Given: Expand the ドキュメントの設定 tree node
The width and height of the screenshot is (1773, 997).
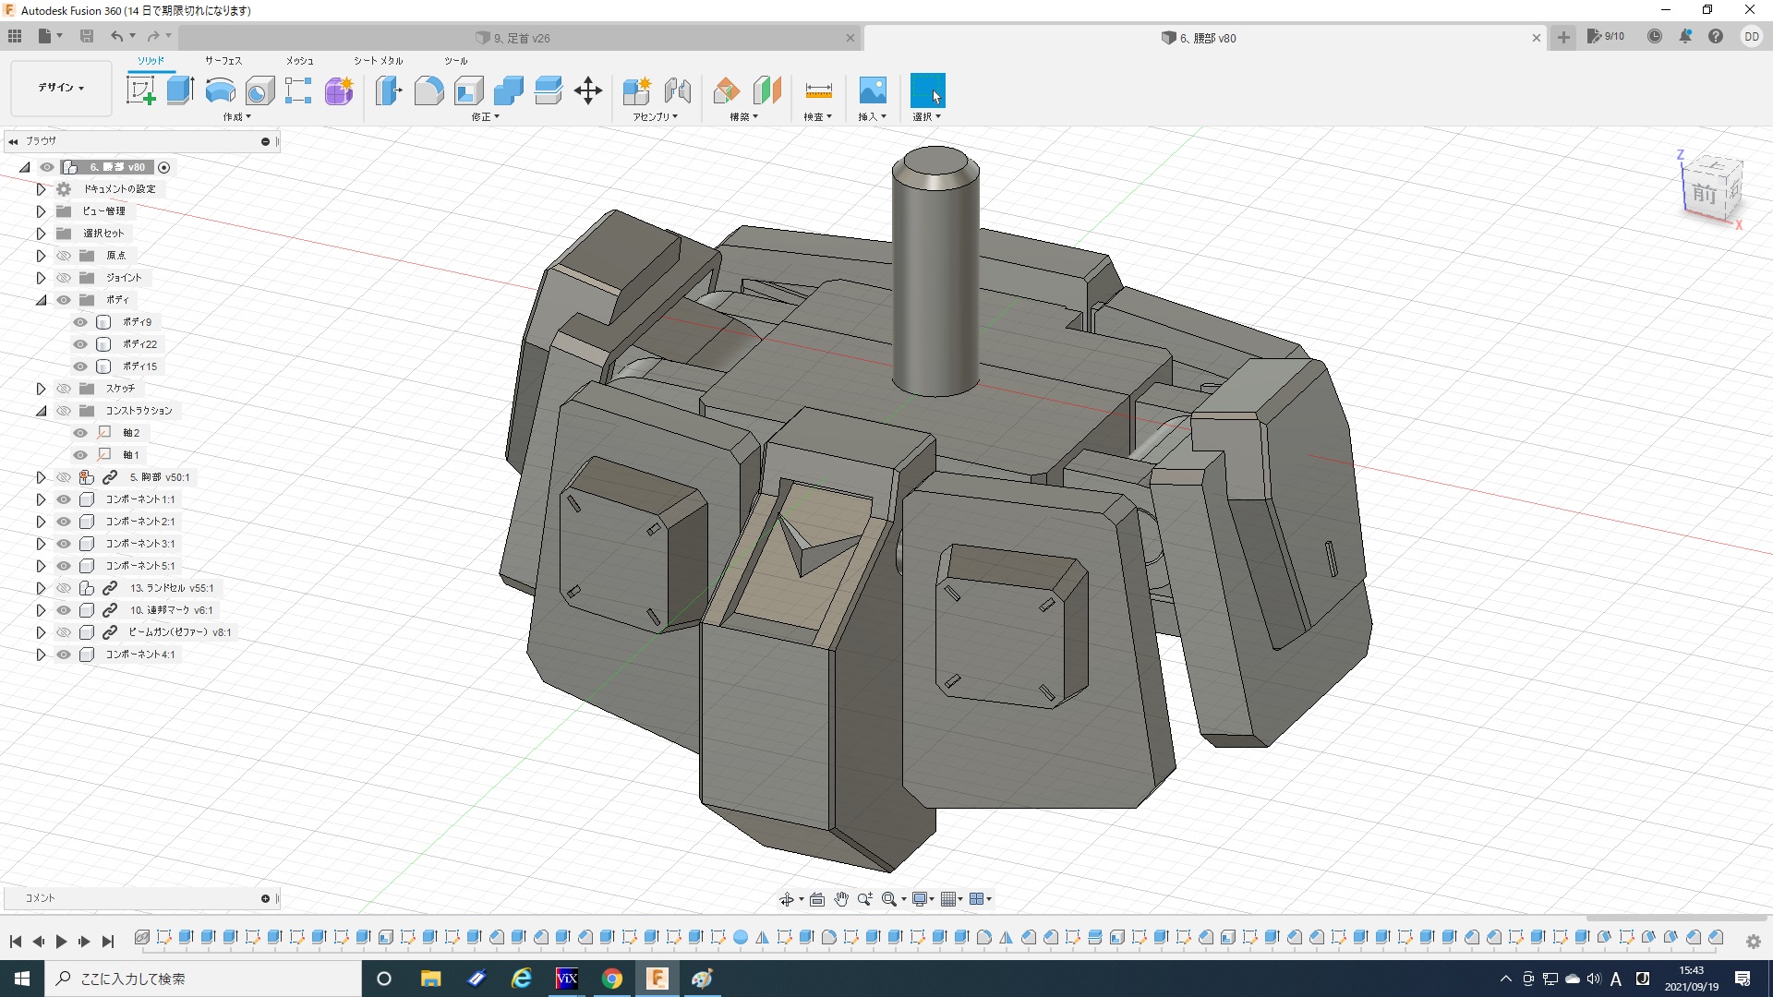Looking at the screenshot, I should click(41, 189).
